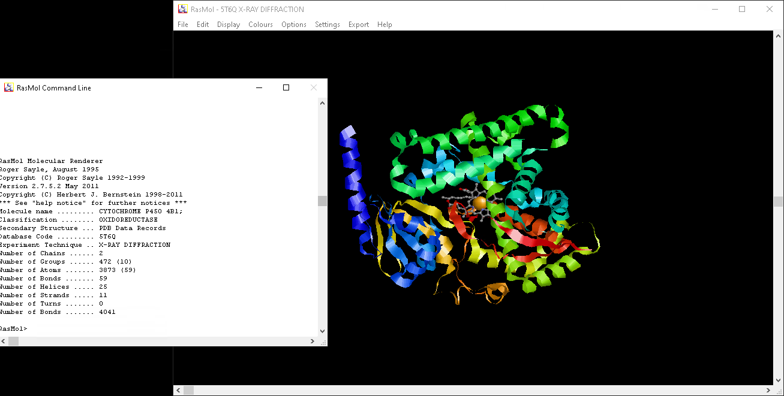Minimize the RasMol Command Line window
Image resolution: width=784 pixels, height=396 pixels.
click(x=259, y=87)
